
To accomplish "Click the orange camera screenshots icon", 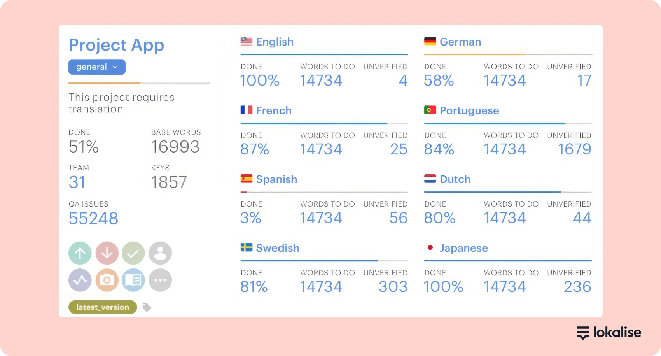I will pyautogui.click(x=107, y=280).
